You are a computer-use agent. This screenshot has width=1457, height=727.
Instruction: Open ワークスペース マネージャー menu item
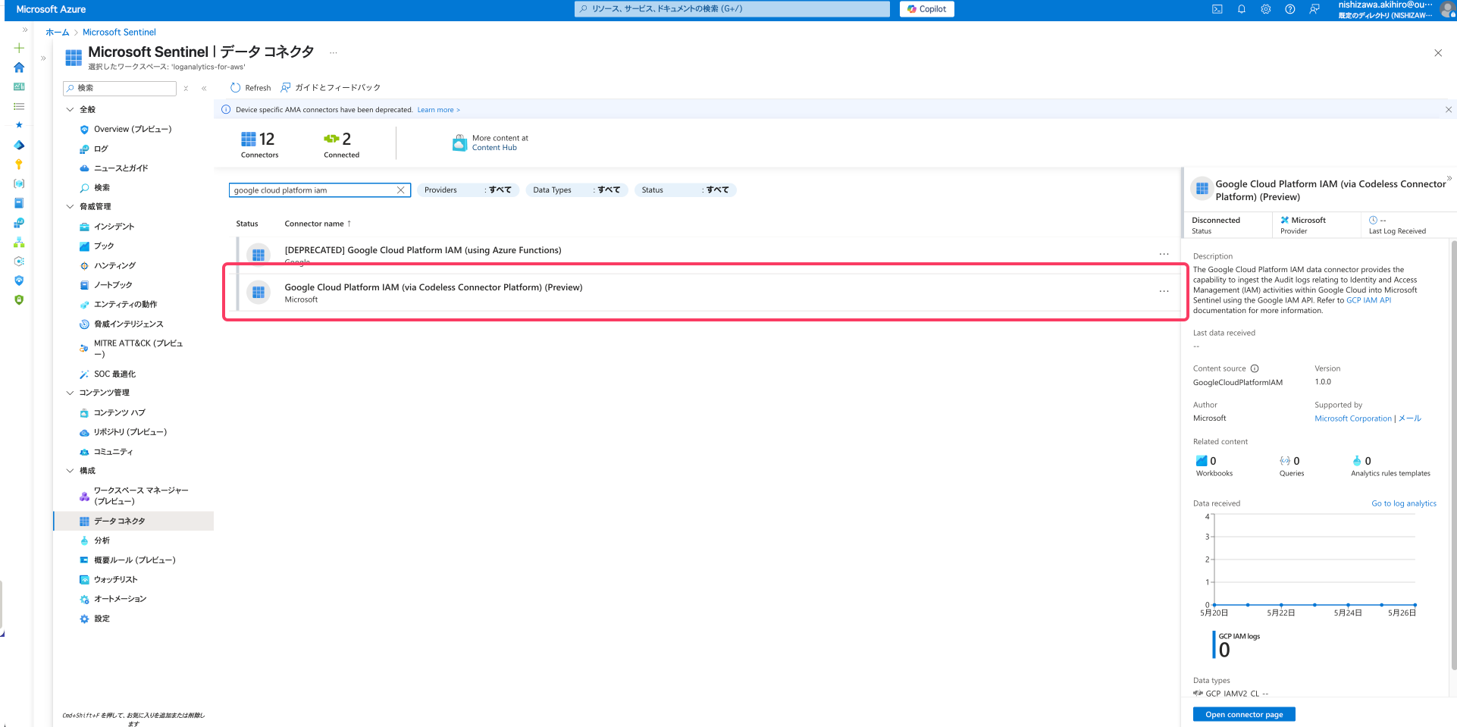click(140, 496)
